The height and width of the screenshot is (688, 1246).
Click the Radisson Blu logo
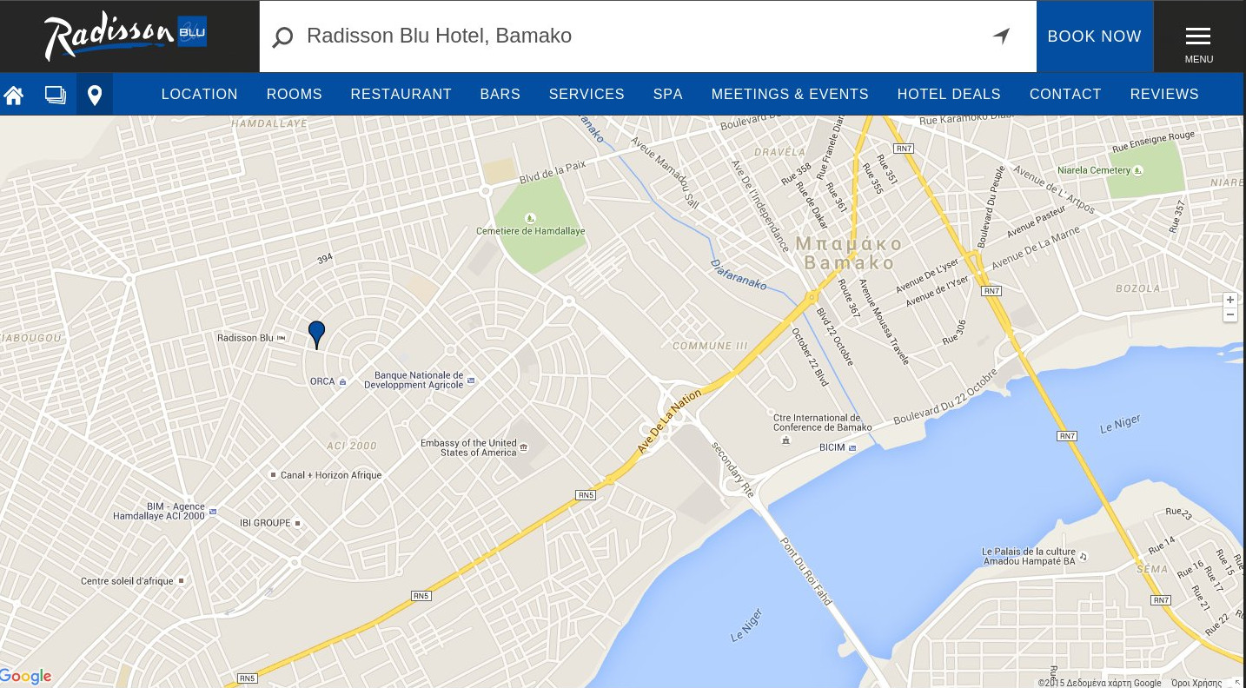click(125, 36)
